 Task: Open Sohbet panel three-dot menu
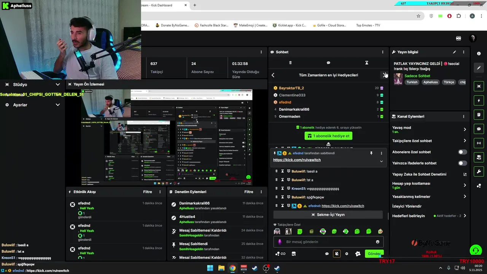click(383, 52)
